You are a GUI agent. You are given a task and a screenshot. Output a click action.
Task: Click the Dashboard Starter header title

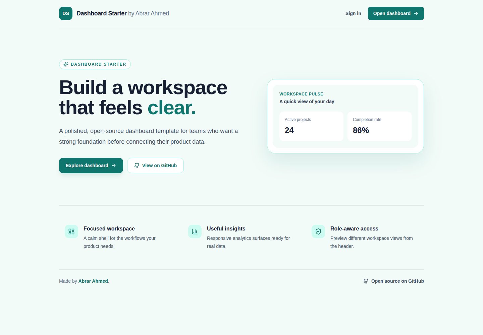tap(102, 13)
